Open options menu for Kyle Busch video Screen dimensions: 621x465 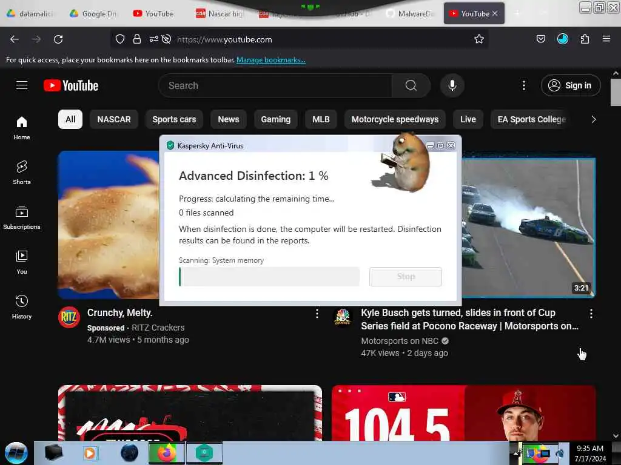click(591, 314)
